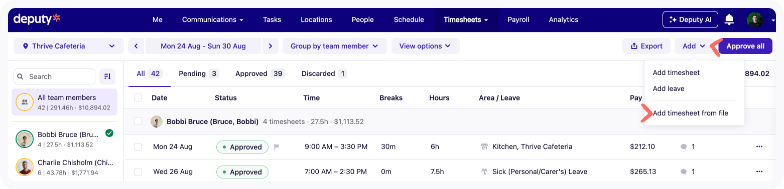Tick checkbox for Wed 26 Aug timesheet
Image resolution: width=784 pixels, height=189 pixels.
(x=138, y=172)
